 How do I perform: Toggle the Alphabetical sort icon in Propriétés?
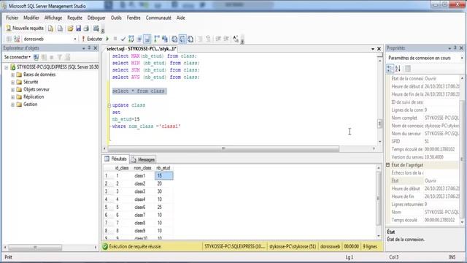(x=398, y=69)
